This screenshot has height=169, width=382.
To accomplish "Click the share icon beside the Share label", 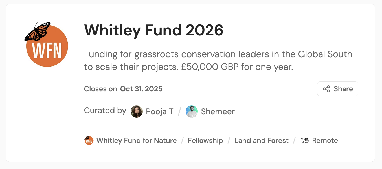I will point(327,89).
